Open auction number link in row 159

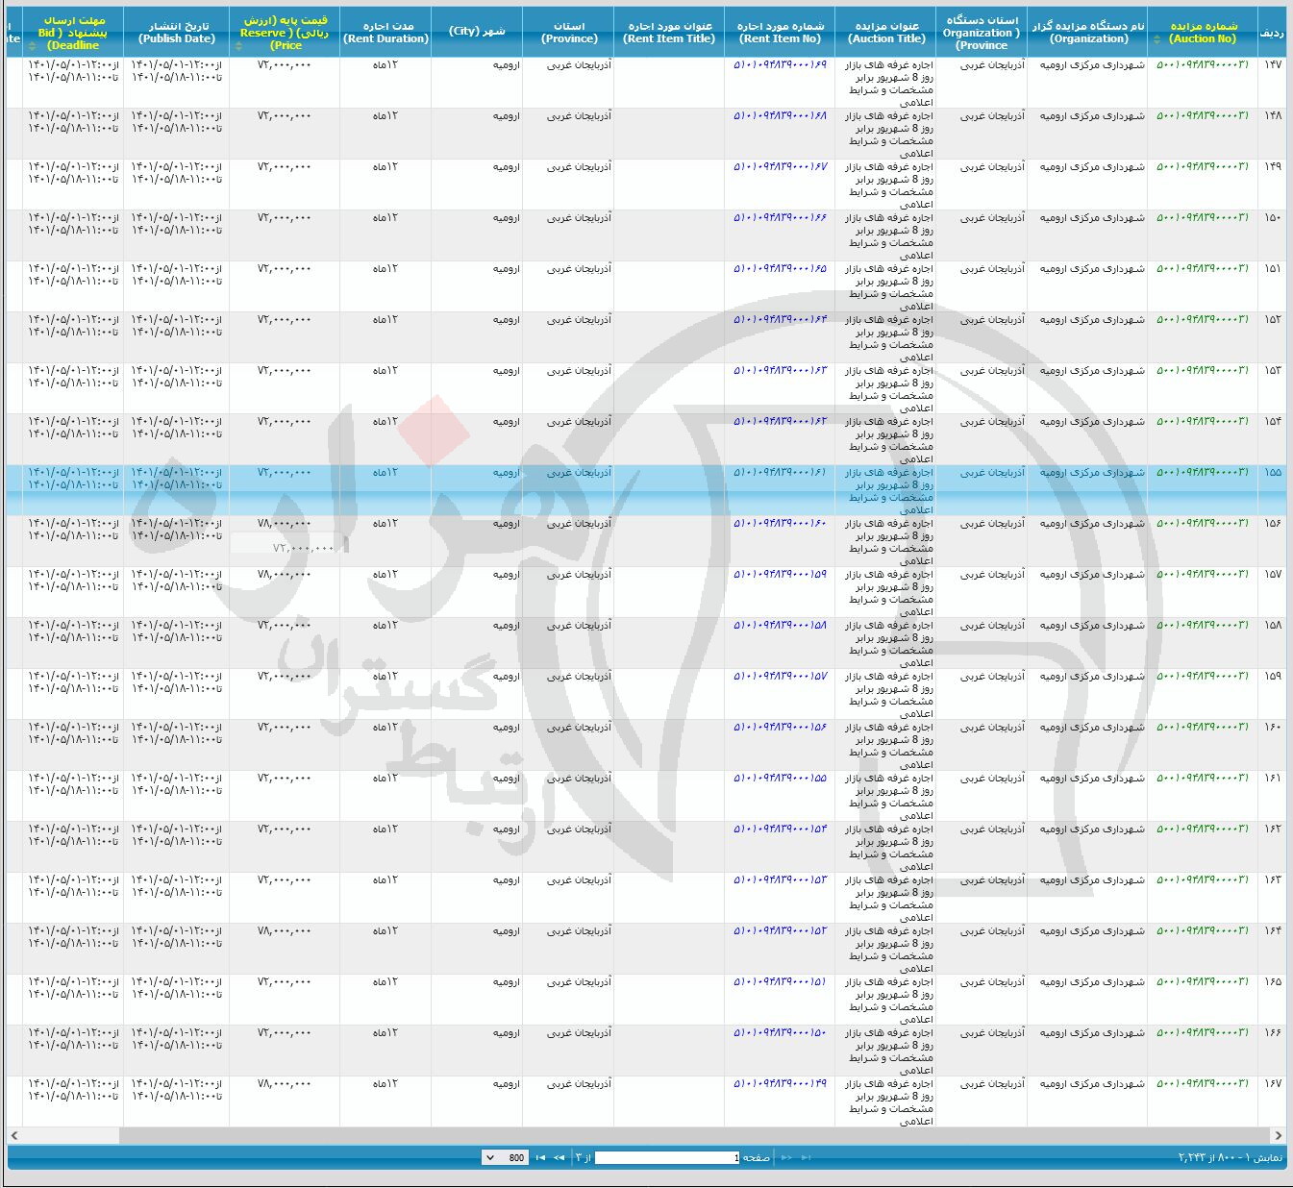click(x=1202, y=676)
